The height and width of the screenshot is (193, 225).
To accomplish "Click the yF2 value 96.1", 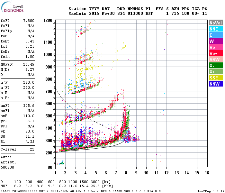I will pyautogui.click(x=30, y=121).
